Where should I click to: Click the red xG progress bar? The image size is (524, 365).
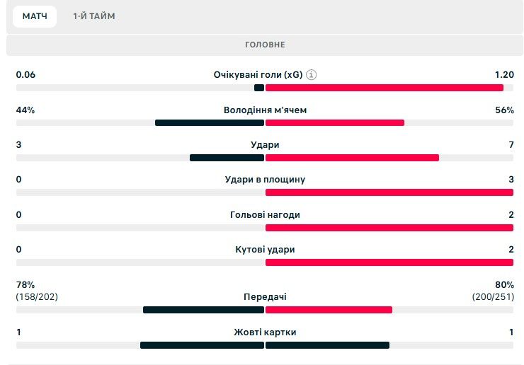384,88
